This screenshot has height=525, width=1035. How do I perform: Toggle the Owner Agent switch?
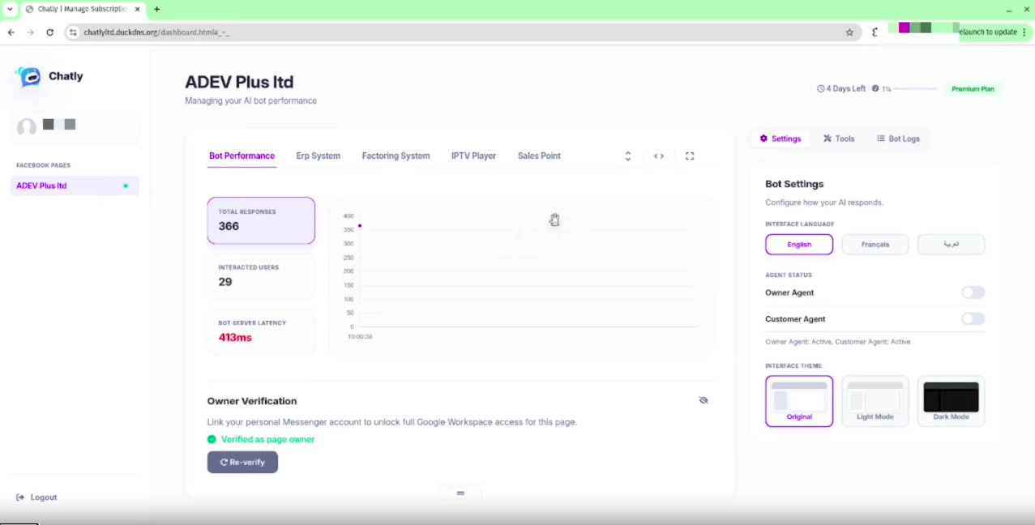tap(973, 292)
